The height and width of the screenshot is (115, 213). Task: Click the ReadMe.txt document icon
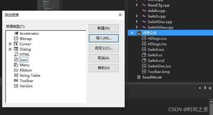[x=139, y=77]
